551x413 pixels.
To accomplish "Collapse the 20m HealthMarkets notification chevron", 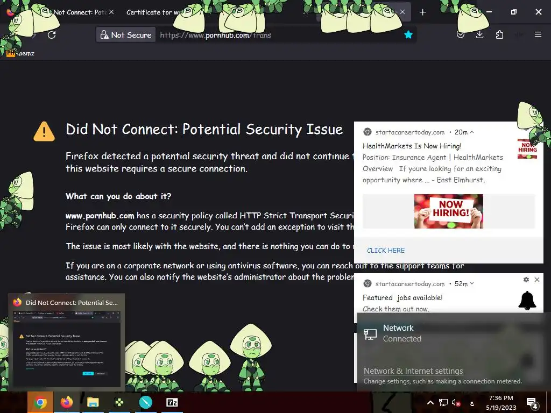I will point(472,132).
